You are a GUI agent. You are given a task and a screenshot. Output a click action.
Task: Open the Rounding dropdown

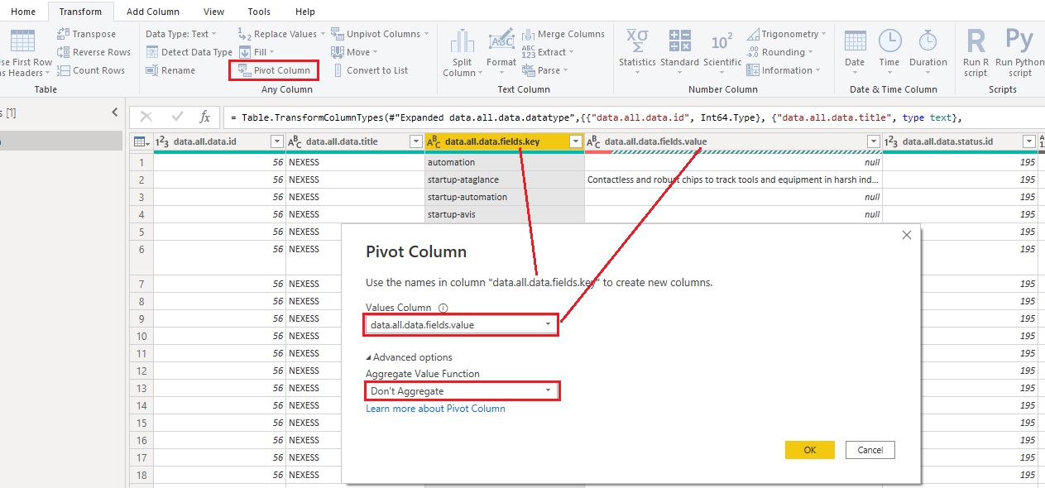tap(779, 52)
